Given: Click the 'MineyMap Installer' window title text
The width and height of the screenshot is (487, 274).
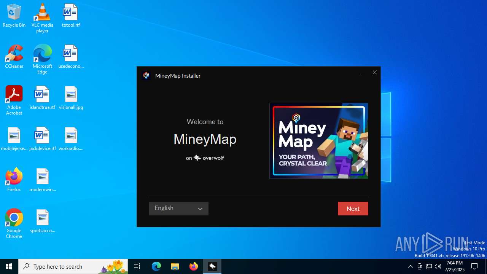Looking at the screenshot, I should tap(178, 76).
